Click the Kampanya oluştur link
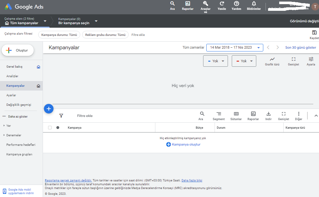The width and height of the screenshot is (319, 197). click(x=183, y=144)
